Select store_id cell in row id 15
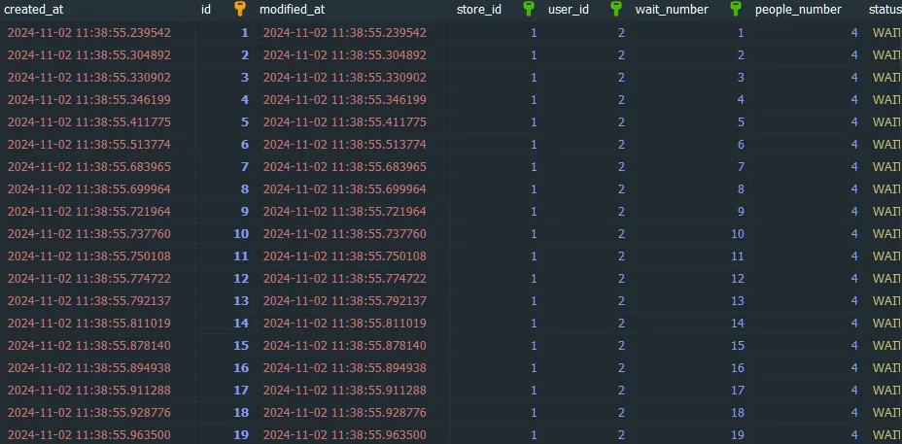The width and height of the screenshot is (902, 444). point(534,346)
